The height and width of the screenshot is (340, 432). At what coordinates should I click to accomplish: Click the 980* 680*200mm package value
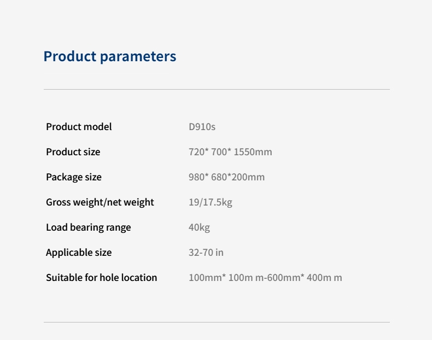click(x=226, y=177)
